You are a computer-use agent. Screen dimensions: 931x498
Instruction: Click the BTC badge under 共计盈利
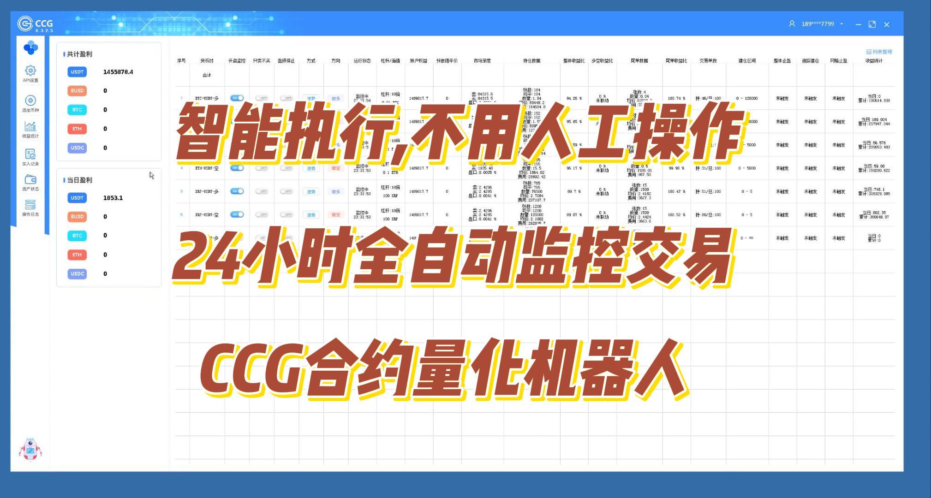pos(77,110)
